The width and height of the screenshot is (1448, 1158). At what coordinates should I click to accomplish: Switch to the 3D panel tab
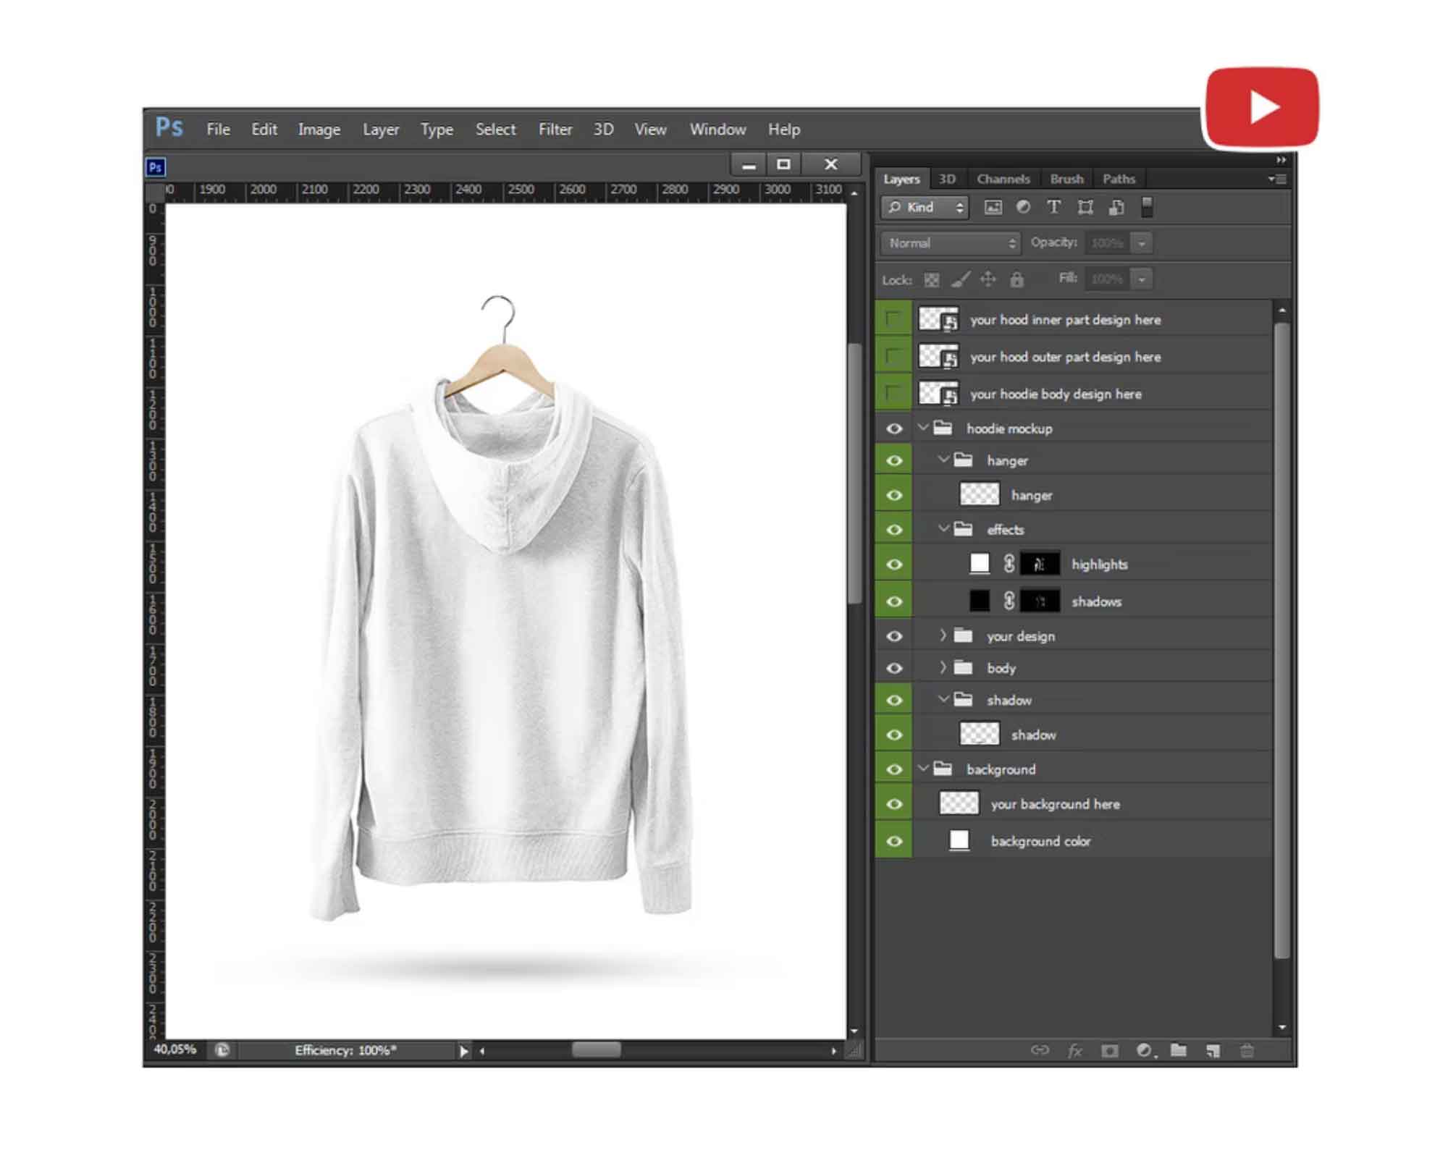tap(947, 179)
